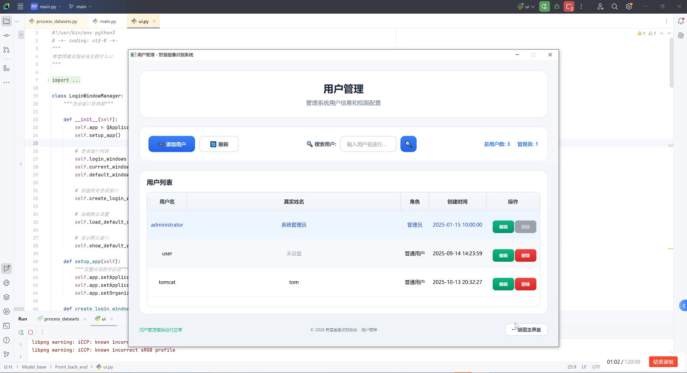Open the Python Packages panel
Viewport: 687px width, 373px height.
point(6,297)
